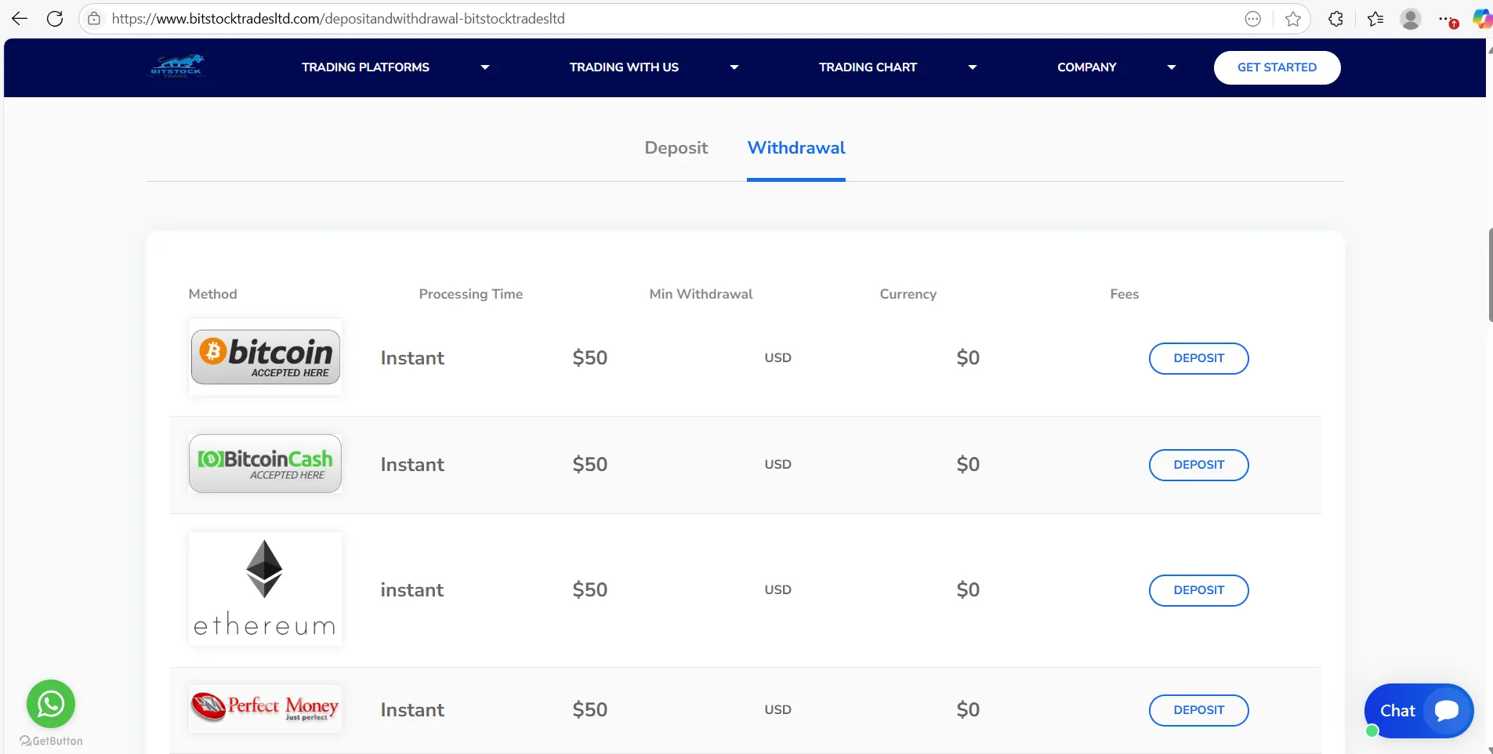Click the Perfect Money logo
1493x754 pixels.
point(266,709)
